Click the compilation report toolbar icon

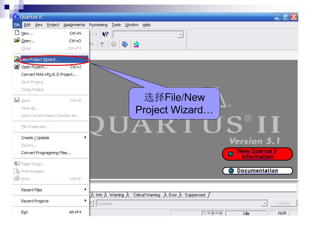point(114,44)
